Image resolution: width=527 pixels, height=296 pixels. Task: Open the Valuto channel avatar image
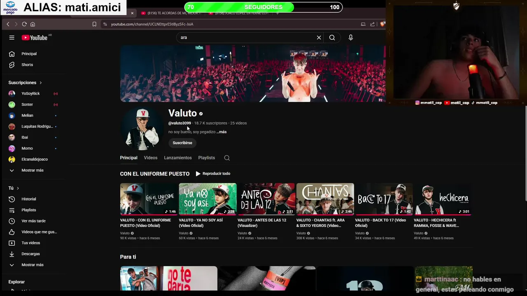click(142, 129)
